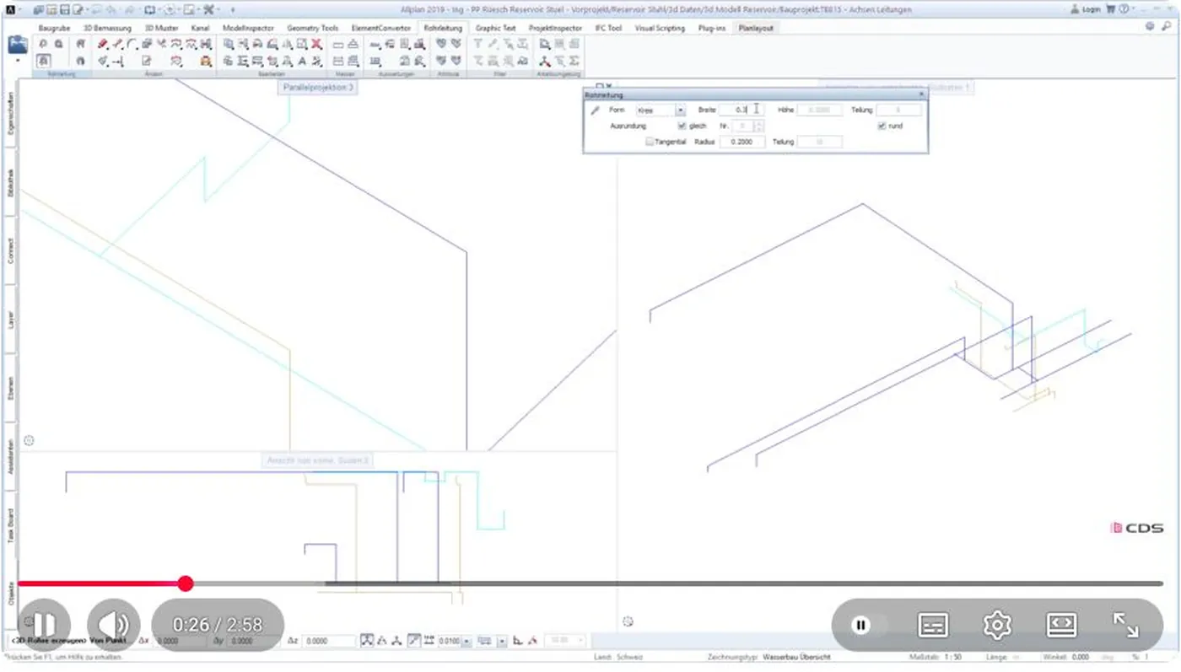Viewport: 1181px width, 672px height.
Task: Pause the video with the large pause button
Action: pyautogui.click(x=44, y=625)
